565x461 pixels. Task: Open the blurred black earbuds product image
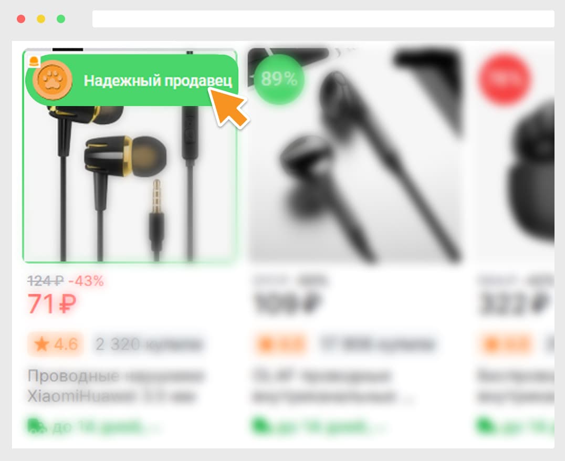pos(355,155)
